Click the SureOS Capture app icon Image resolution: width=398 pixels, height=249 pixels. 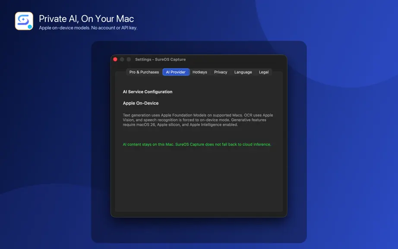tap(24, 21)
